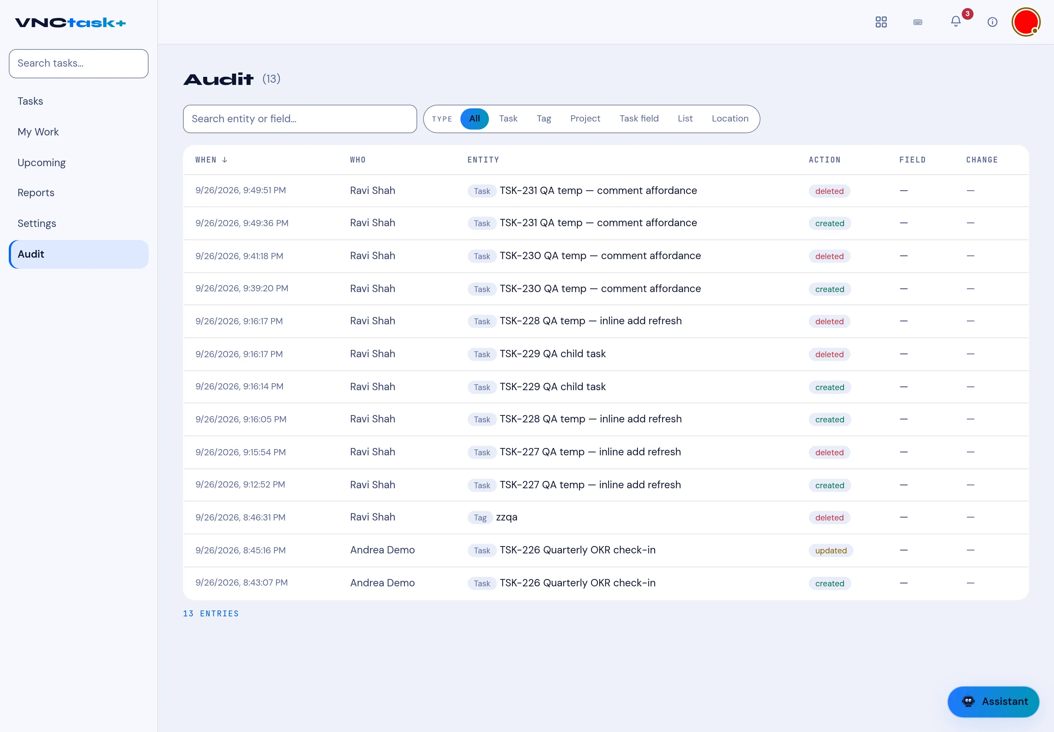Click the ENTITY column header
Viewport: 1054px width, 732px height.
point(483,160)
